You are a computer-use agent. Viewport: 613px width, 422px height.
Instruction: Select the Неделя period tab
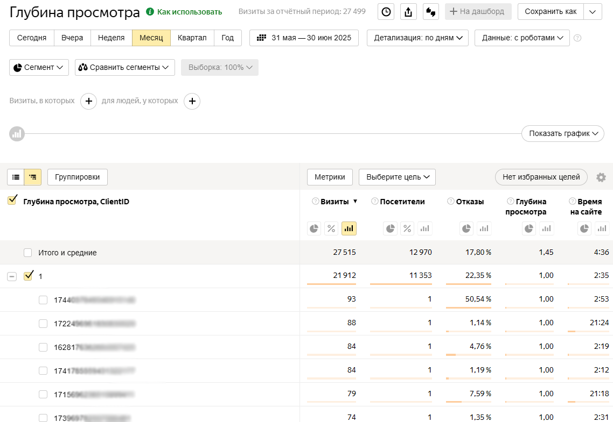(x=112, y=38)
